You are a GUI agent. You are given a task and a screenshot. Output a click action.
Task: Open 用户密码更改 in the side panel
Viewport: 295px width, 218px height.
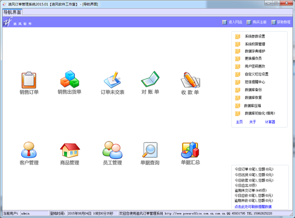(255, 66)
